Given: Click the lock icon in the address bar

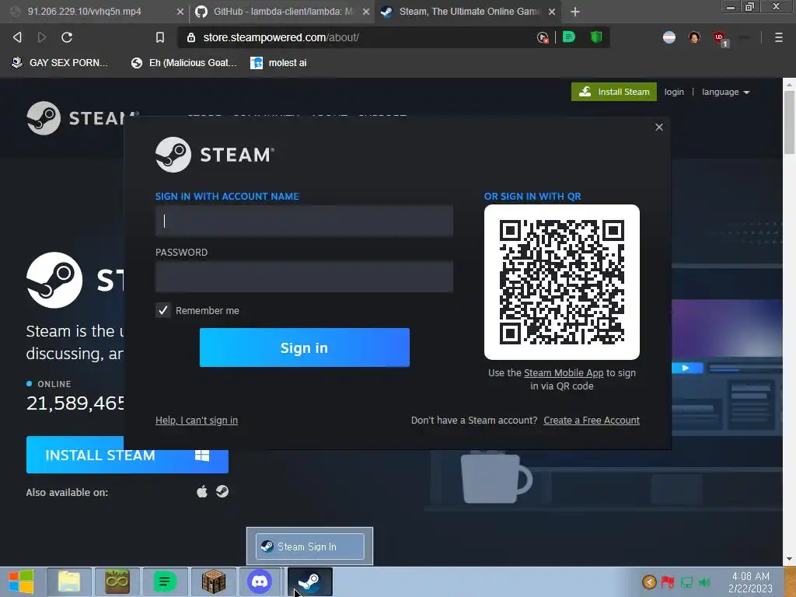Looking at the screenshot, I should pyautogui.click(x=191, y=37).
